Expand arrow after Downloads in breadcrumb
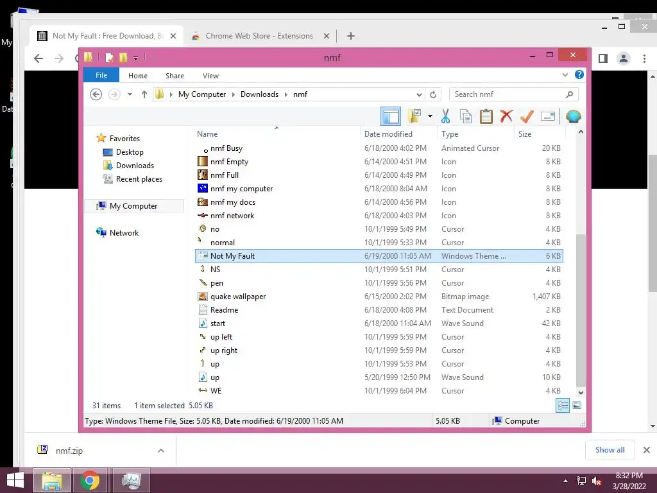This screenshot has width=657, height=493. click(286, 94)
